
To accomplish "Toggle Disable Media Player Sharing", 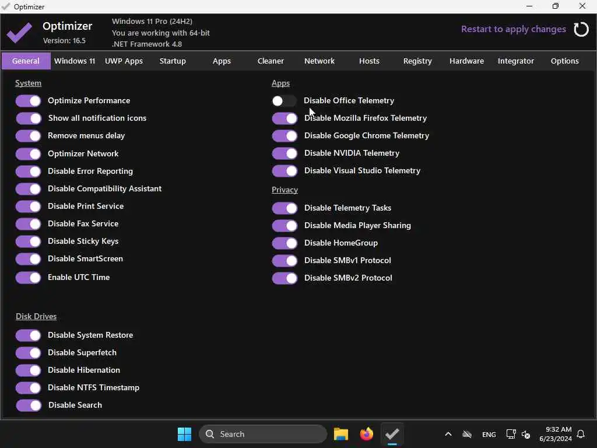I will click(x=285, y=226).
